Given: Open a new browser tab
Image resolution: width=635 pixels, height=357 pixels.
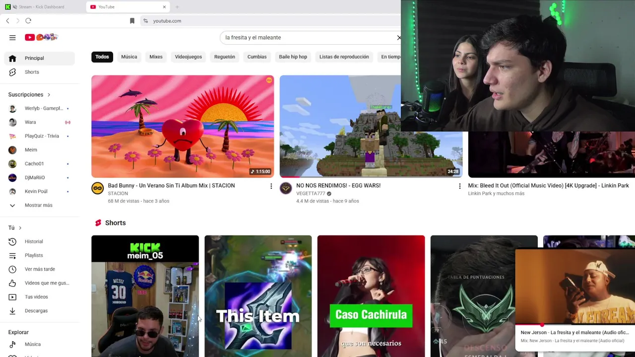Looking at the screenshot, I should (177, 7).
